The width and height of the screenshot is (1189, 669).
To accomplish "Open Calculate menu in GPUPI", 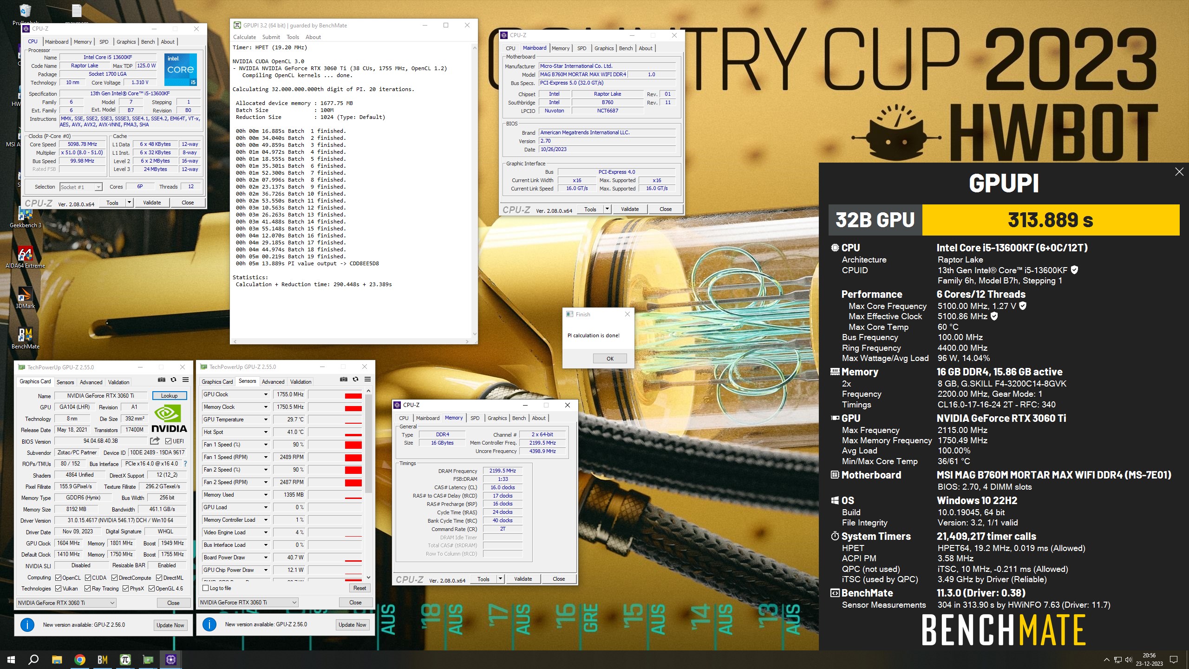I will pos(244,37).
